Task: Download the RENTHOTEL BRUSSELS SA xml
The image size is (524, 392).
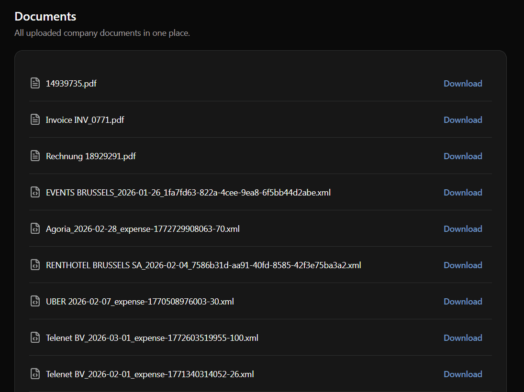Action: [x=462, y=265]
